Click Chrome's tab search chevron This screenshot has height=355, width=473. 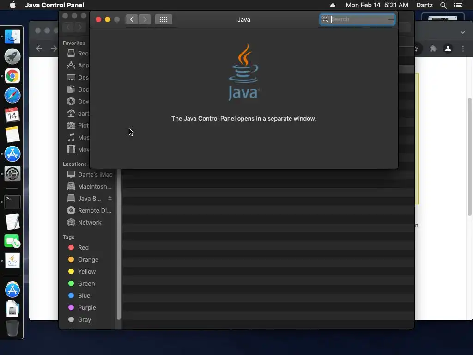pos(463,32)
